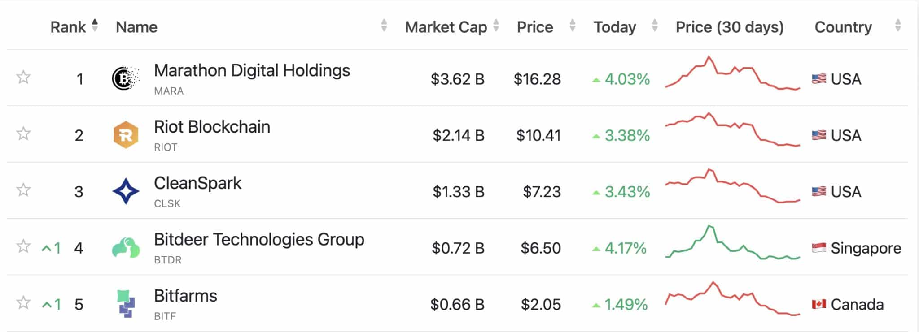
Task: Click the Bitfarms logo icon
Action: (126, 304)
